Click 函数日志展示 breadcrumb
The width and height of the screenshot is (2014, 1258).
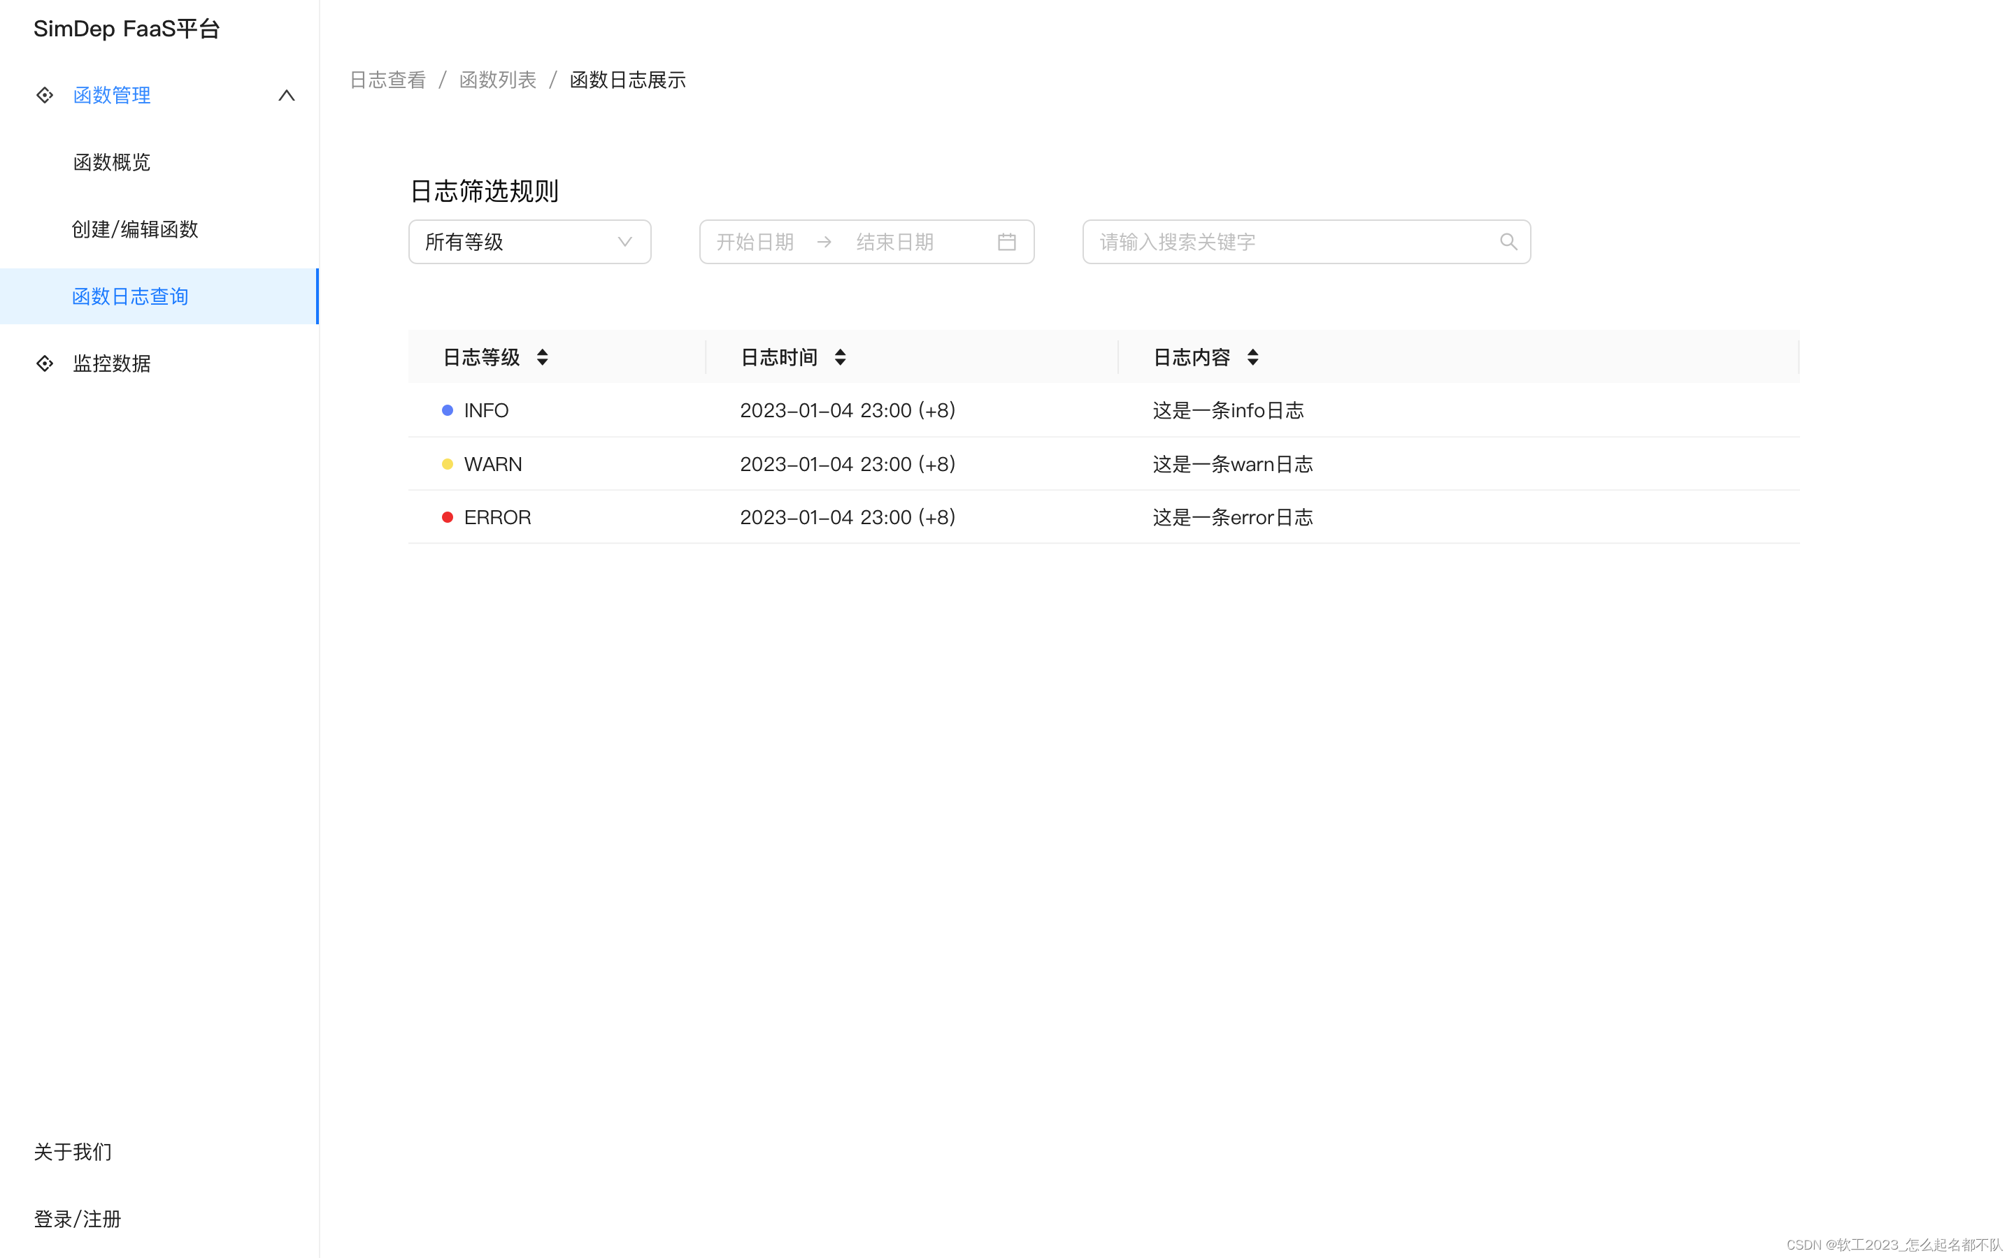click(627, 80)
